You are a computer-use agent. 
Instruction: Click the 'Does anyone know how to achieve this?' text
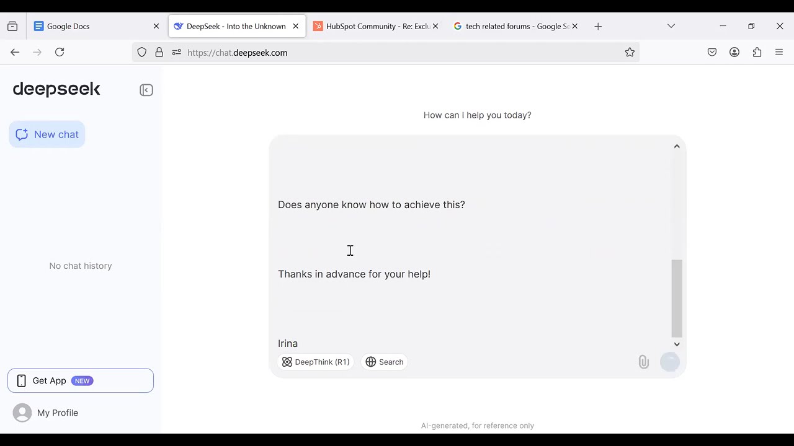tap(372, 205)
